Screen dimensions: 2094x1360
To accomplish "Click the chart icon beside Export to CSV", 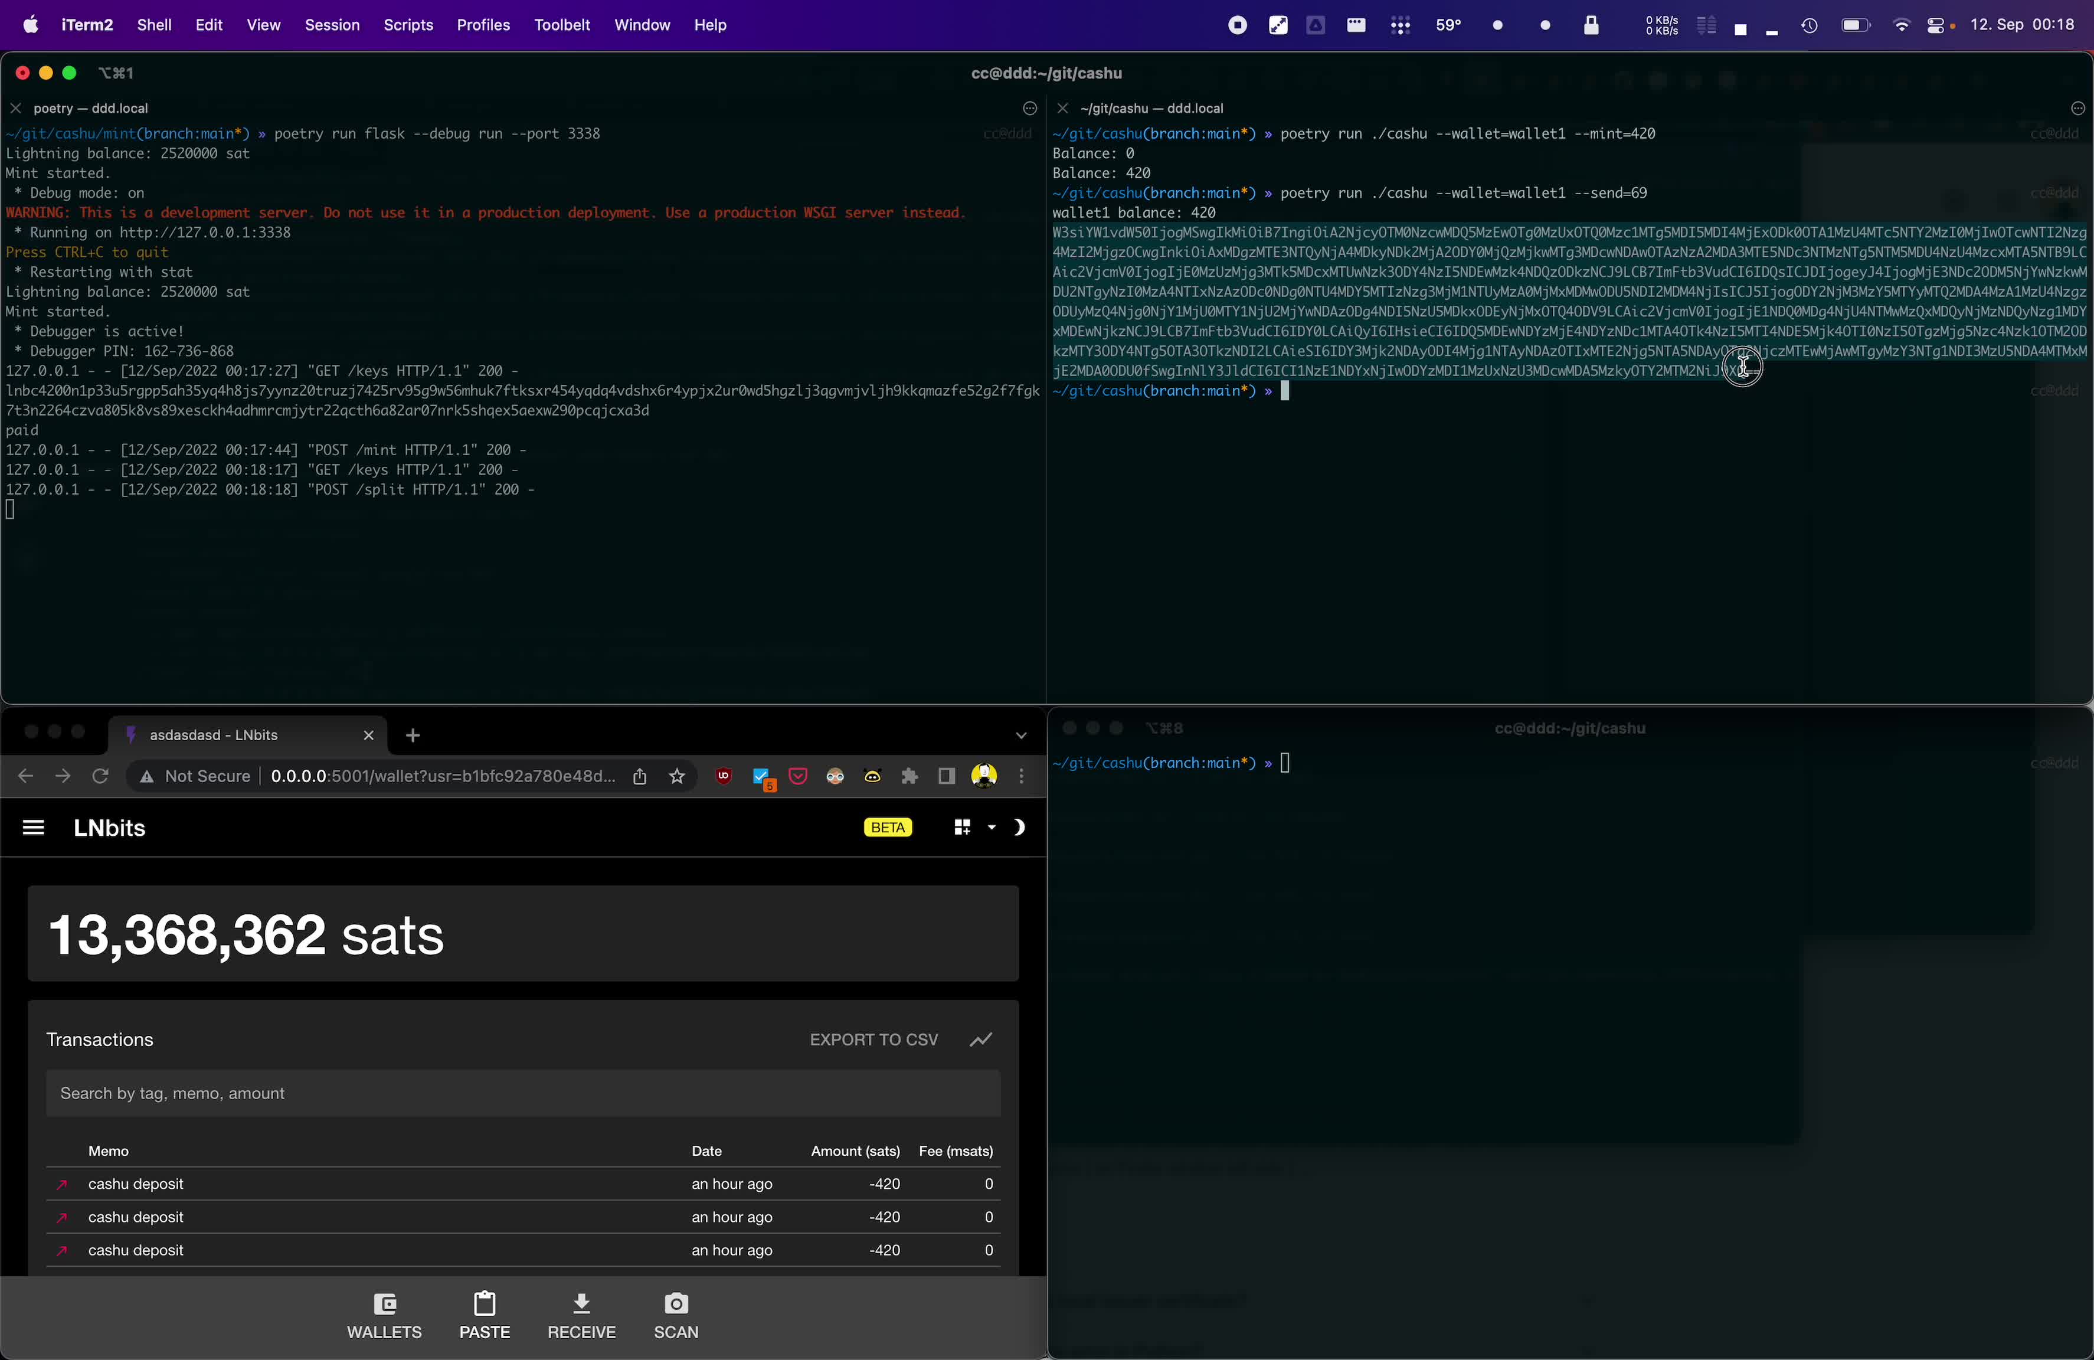I will click(980, 1039).
